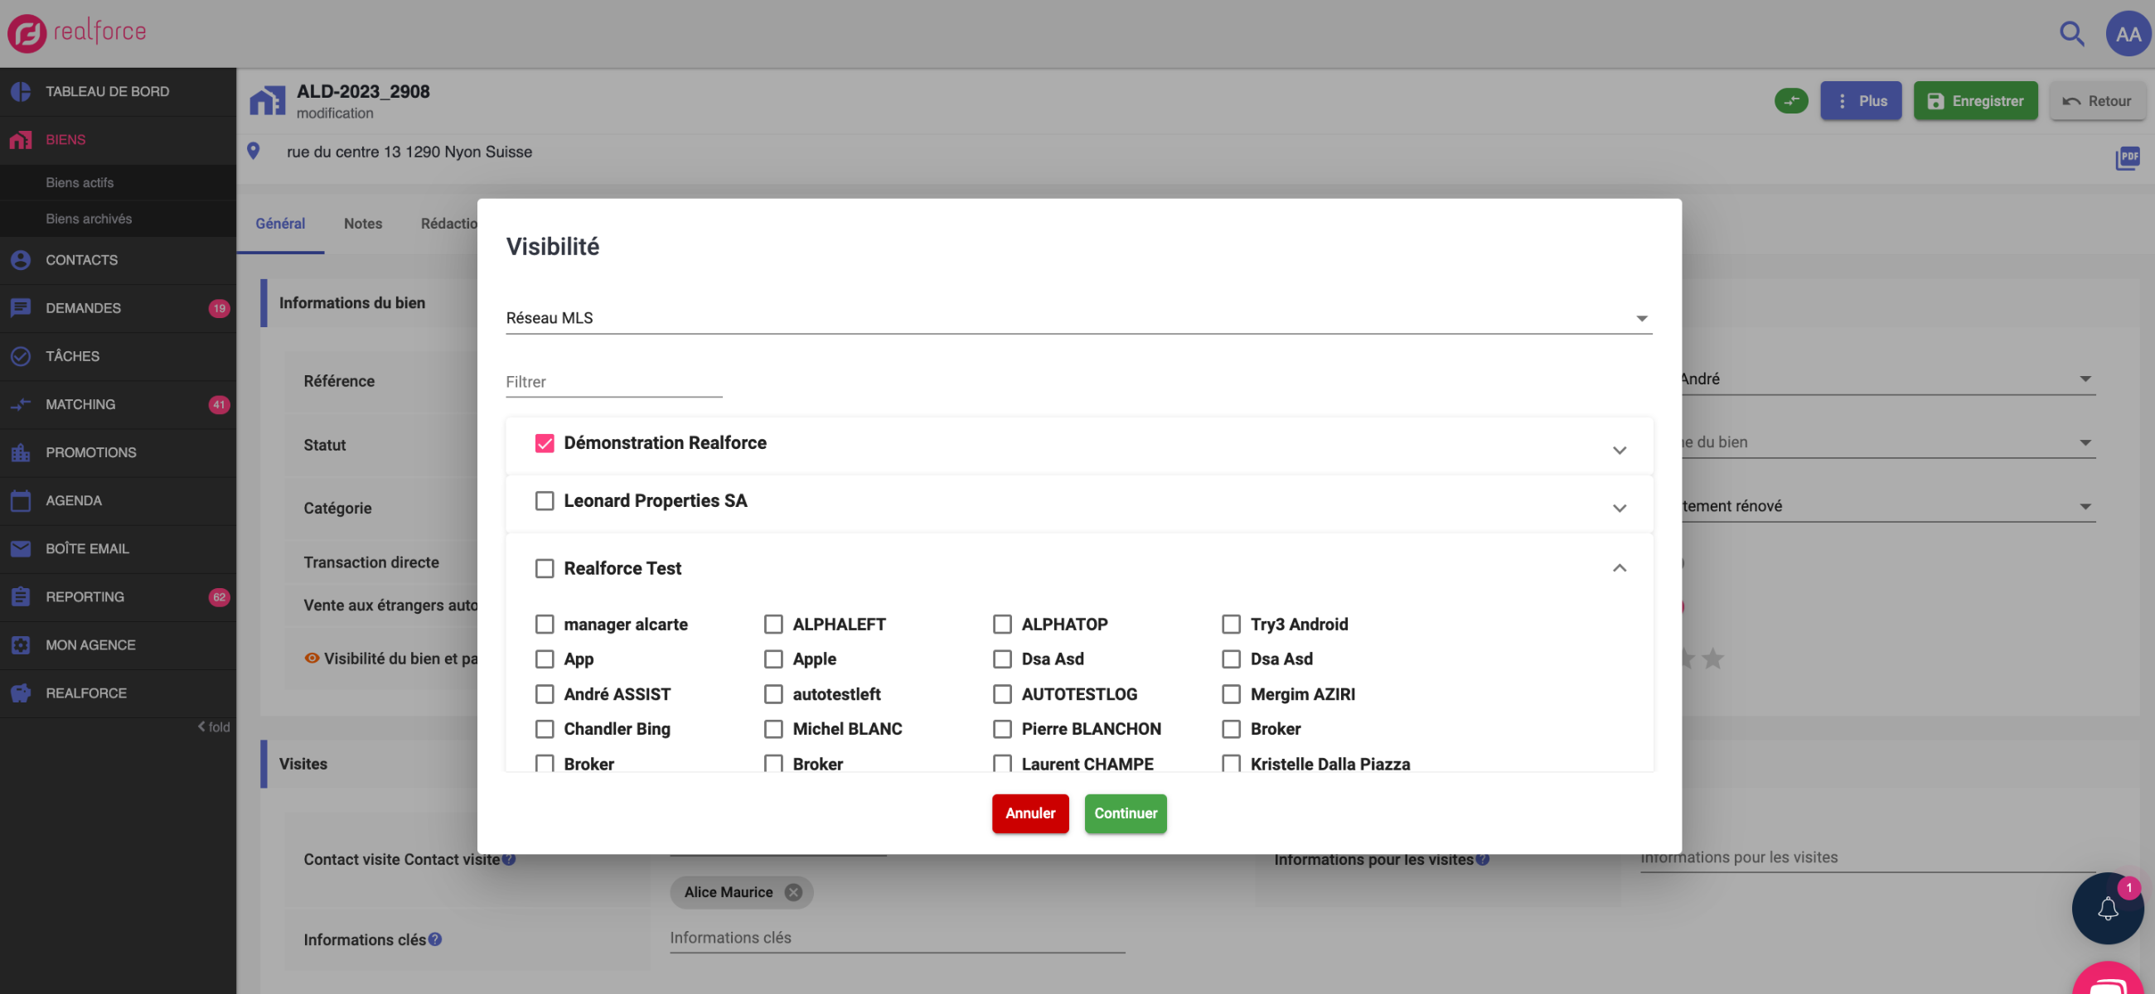Open Biens actifs submenu item
2155x994 pixels.
coord(80,182)
